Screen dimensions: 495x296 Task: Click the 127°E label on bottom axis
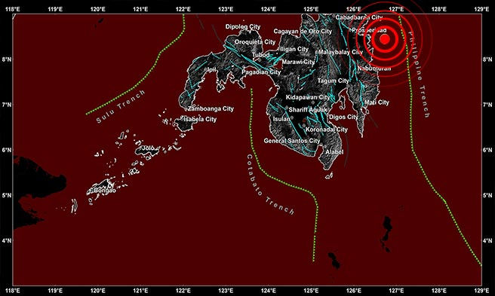397,290
